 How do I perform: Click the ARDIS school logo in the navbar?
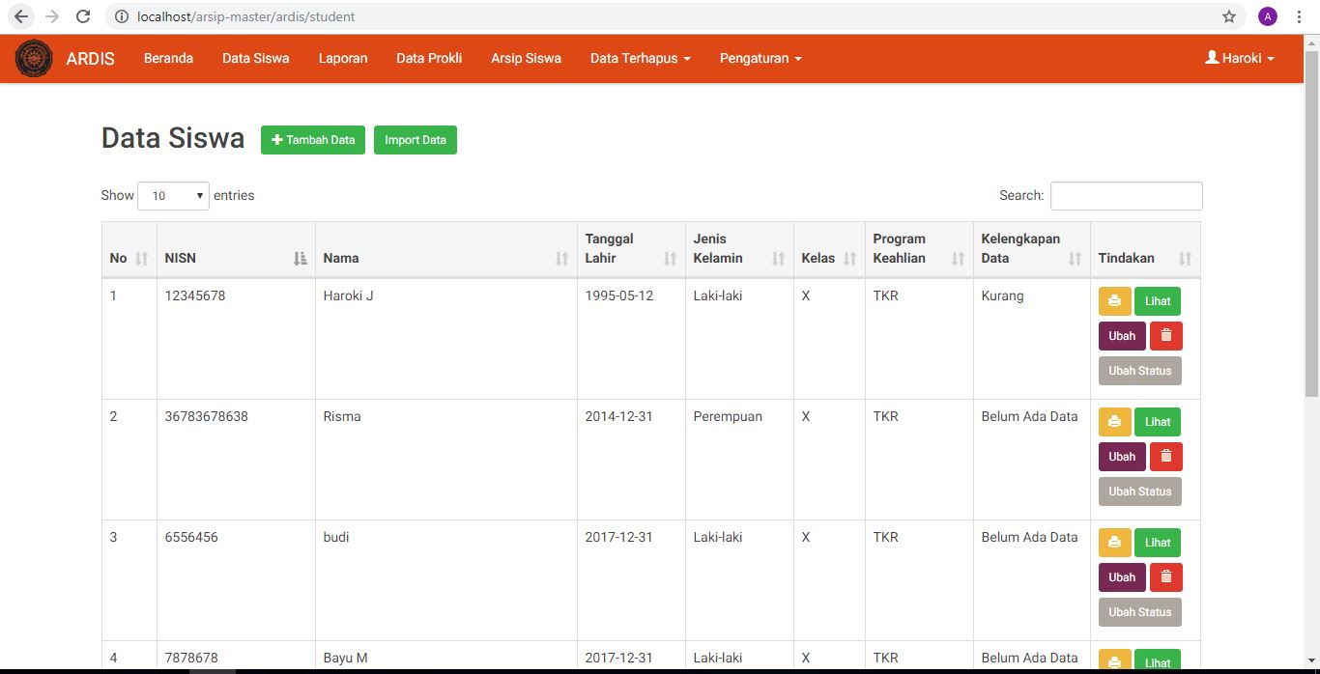[34, 58]
